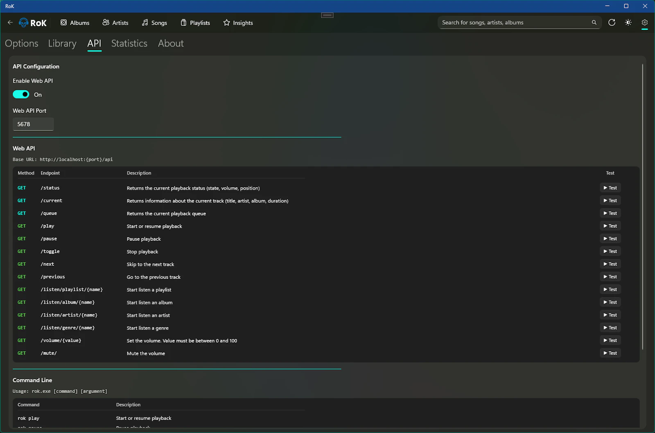Test the /play endpoint

(610, 226)
